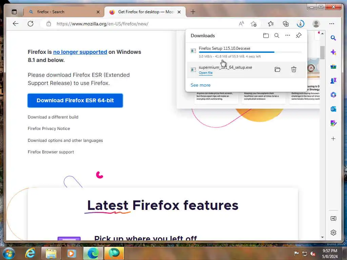This screenshot has width=347, height=260.
Task: Click Open file under supermium setup
Action: [206, 73]
